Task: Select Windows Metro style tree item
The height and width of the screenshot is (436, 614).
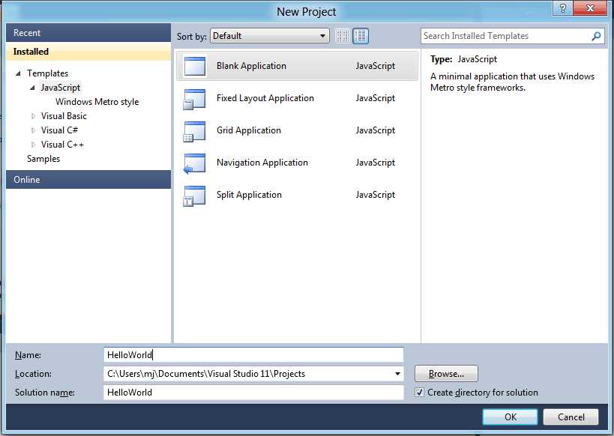Action: point(97,102)
